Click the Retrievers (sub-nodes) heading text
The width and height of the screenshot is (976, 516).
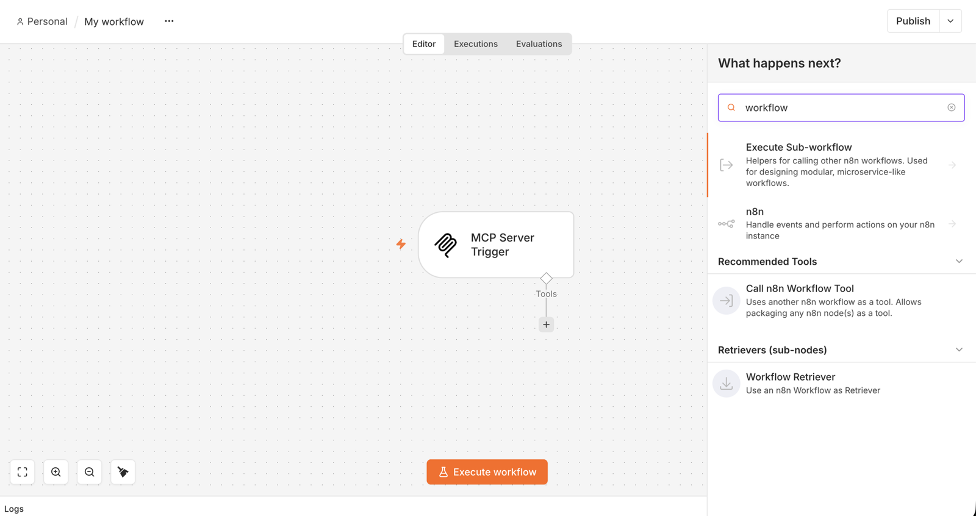point(772,350)
